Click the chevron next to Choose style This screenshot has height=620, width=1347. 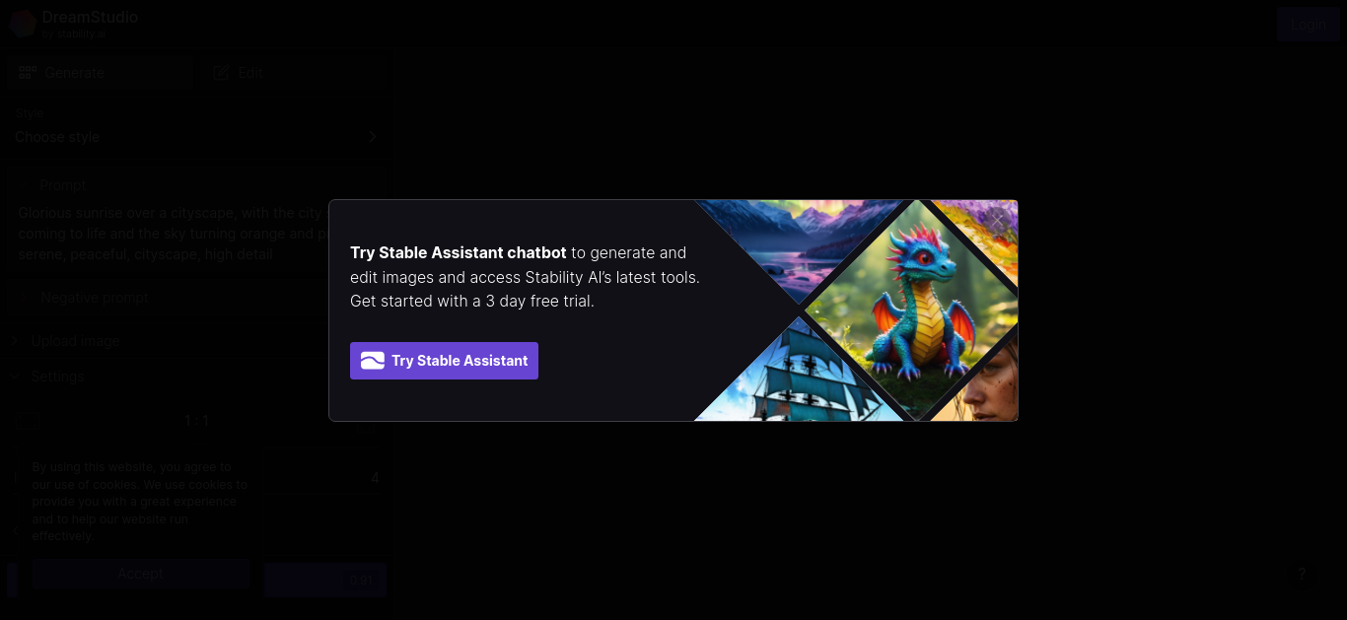(373, 137)
